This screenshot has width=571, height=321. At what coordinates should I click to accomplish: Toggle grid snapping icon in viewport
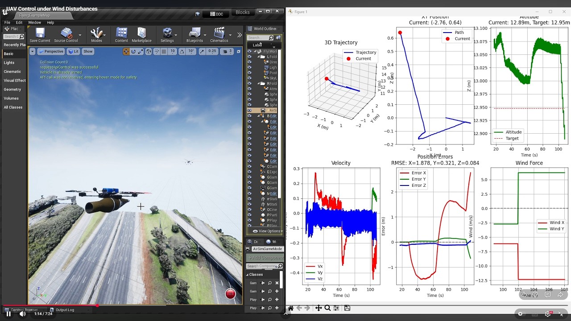(x=164, y=51)
